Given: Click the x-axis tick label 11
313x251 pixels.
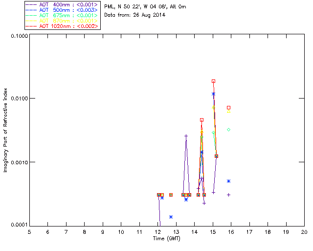Looking at the screenshot, I should (139, 232).
